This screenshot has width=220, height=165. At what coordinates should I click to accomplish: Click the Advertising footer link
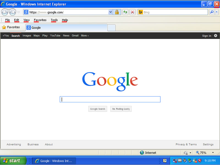pos(14,144)
